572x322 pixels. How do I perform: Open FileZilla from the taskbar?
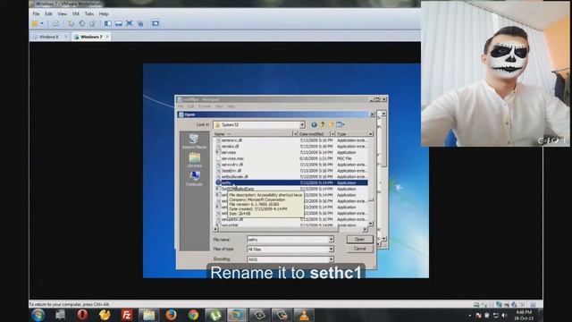[x=127, y=315]
